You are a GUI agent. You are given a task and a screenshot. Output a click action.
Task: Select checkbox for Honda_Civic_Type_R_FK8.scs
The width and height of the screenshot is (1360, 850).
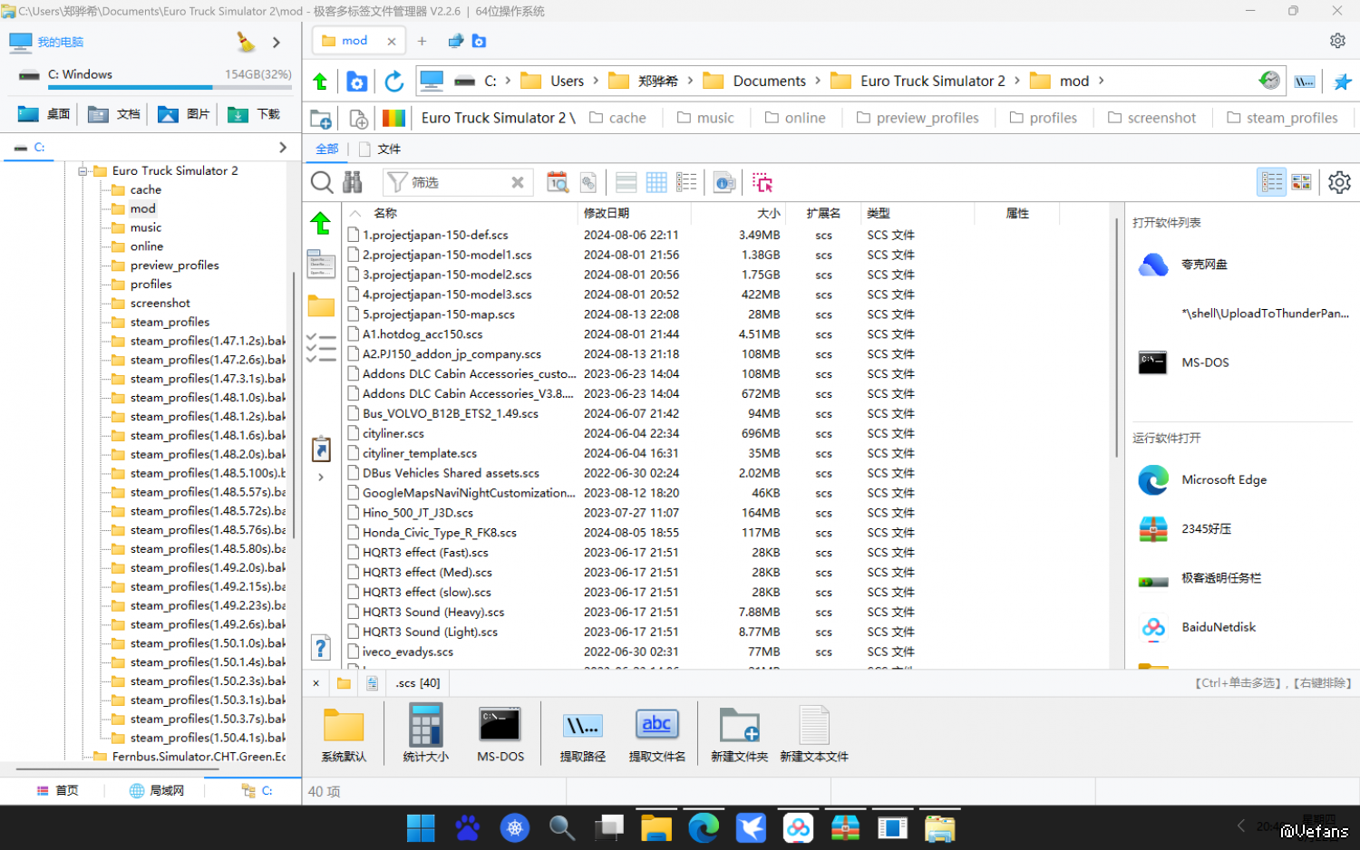354,533
